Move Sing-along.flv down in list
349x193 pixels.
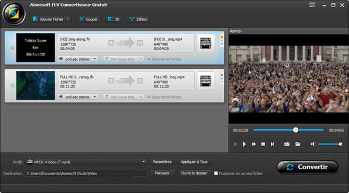(x=222, y=44)
